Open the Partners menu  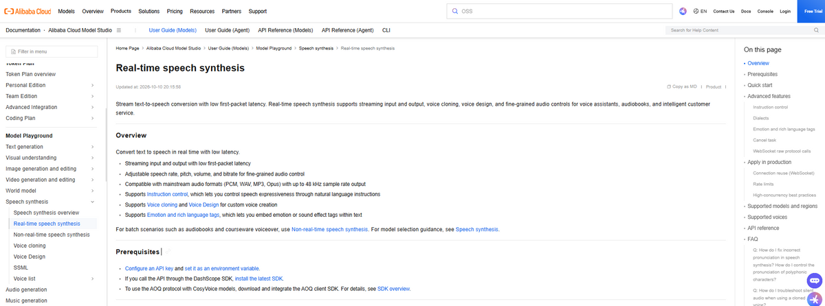(x=232, y=11)
